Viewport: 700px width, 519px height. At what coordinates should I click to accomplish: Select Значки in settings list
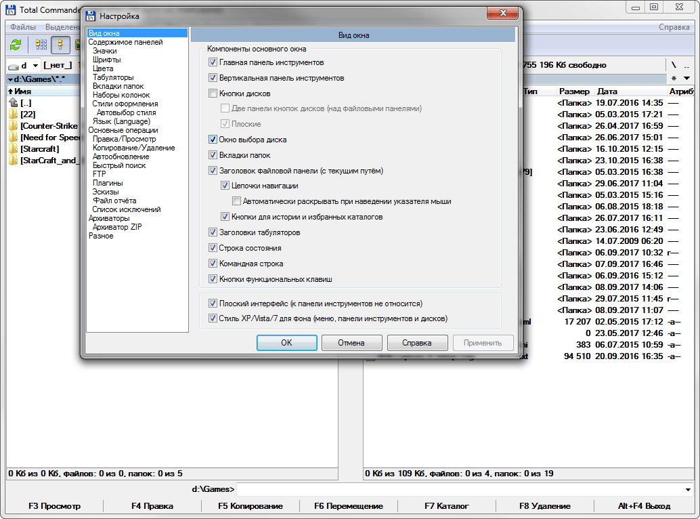pos(104,51)
